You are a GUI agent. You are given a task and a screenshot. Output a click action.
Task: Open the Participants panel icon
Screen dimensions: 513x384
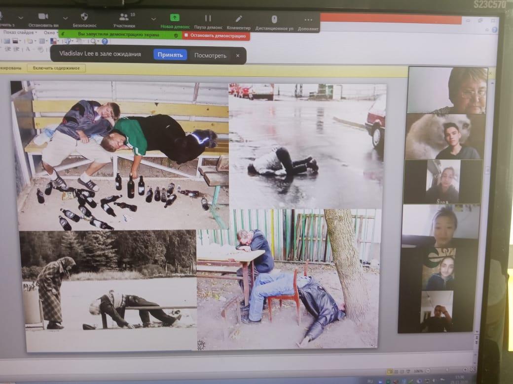pos(124,17)
